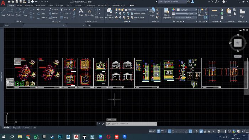Click TOP face of ViewCube
The width and height of the screenshot is (249, 140).
tap(238, 43)
